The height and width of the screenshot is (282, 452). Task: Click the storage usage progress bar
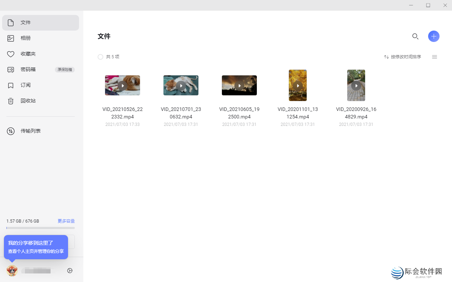click(40, 228)
